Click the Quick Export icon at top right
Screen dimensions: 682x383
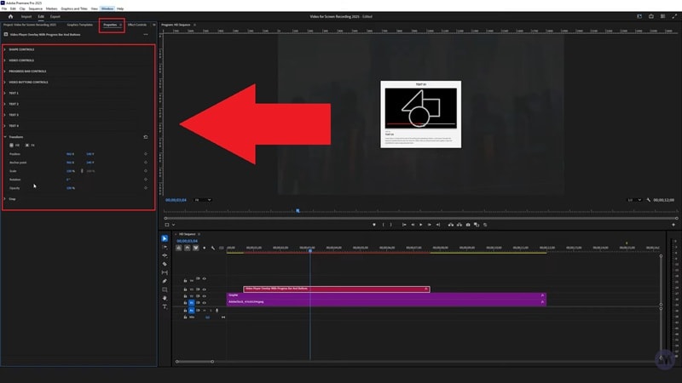[x=651, y=16]
